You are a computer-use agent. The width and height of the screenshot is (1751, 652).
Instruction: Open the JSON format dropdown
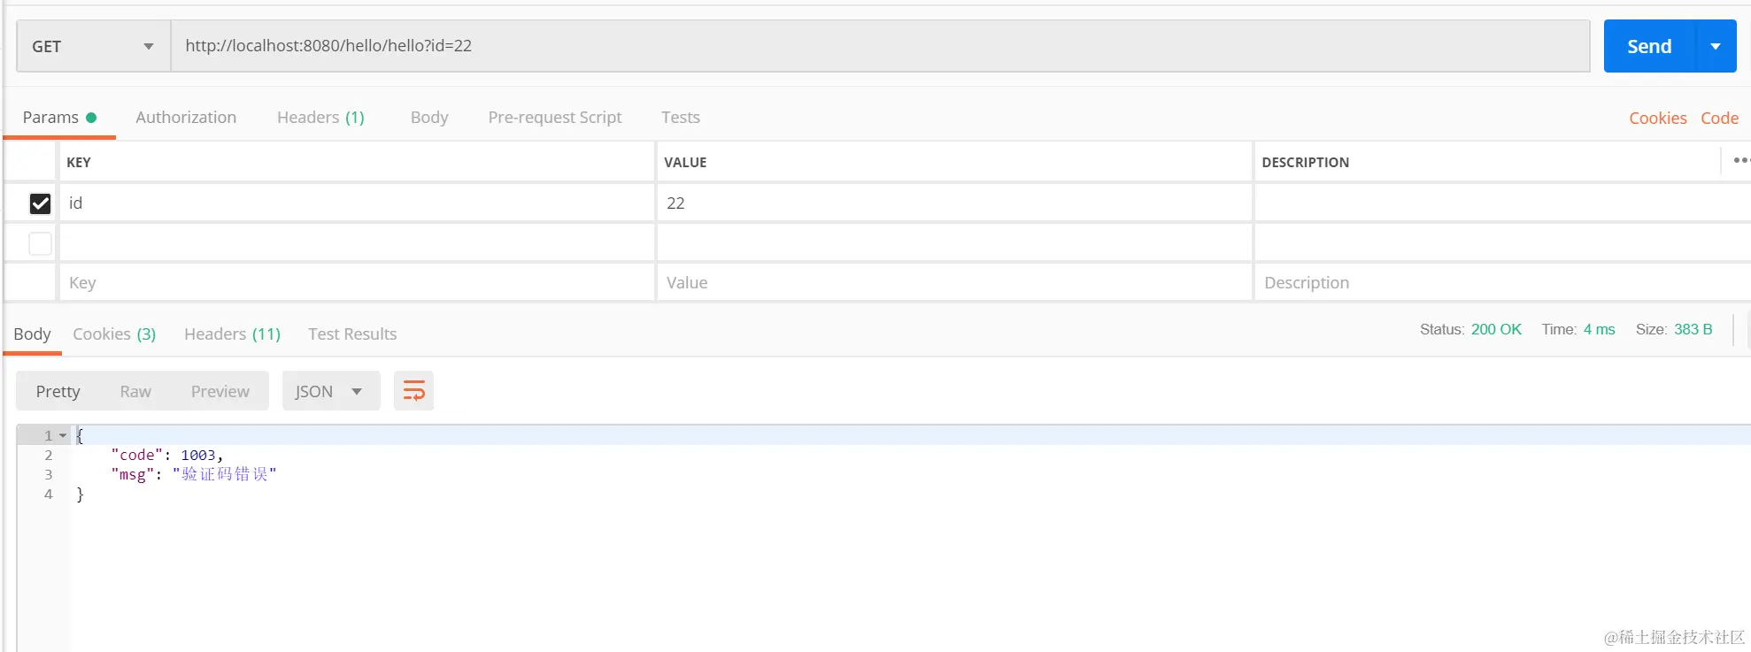click(x=330, y=391)
